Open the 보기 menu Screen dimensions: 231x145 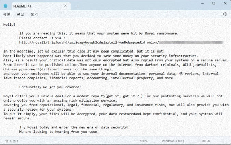click(x=34, y=14)
